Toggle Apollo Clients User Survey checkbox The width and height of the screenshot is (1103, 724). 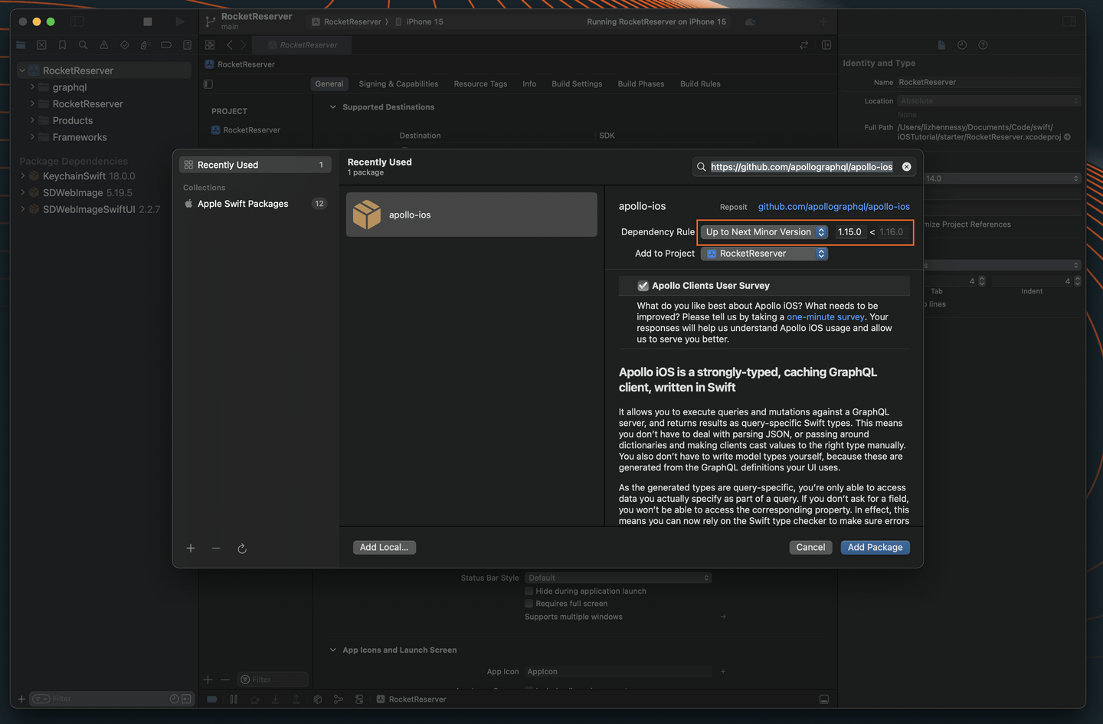click(x=643, y=286)
